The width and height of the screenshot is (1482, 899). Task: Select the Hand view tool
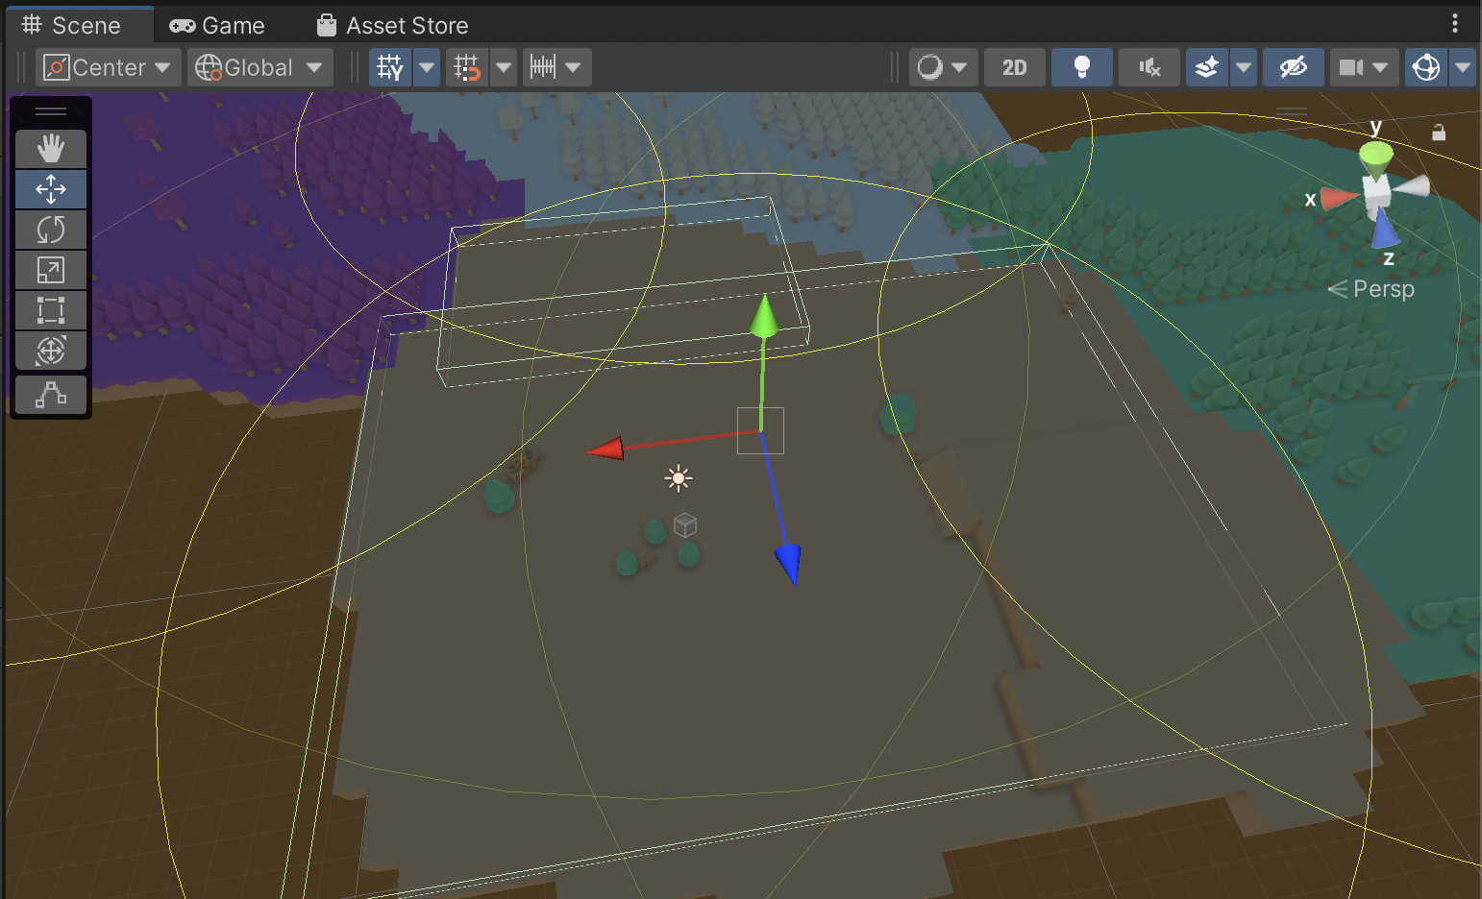coord(51,149)
